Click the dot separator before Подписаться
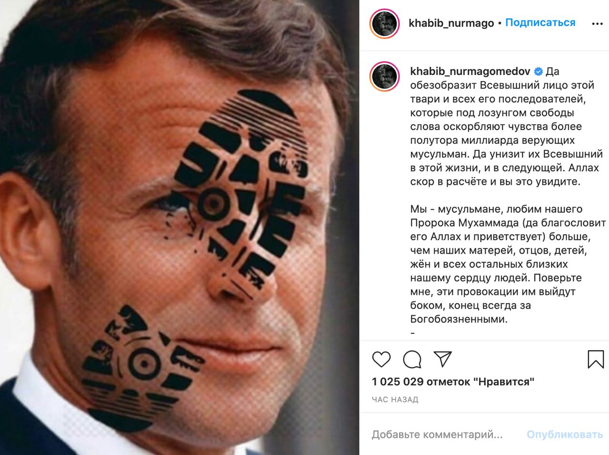This screenshot has height=455, width=609. point(500,23)
